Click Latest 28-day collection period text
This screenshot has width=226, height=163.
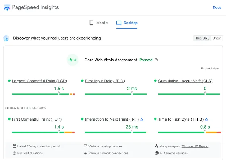tap(39, 146)
